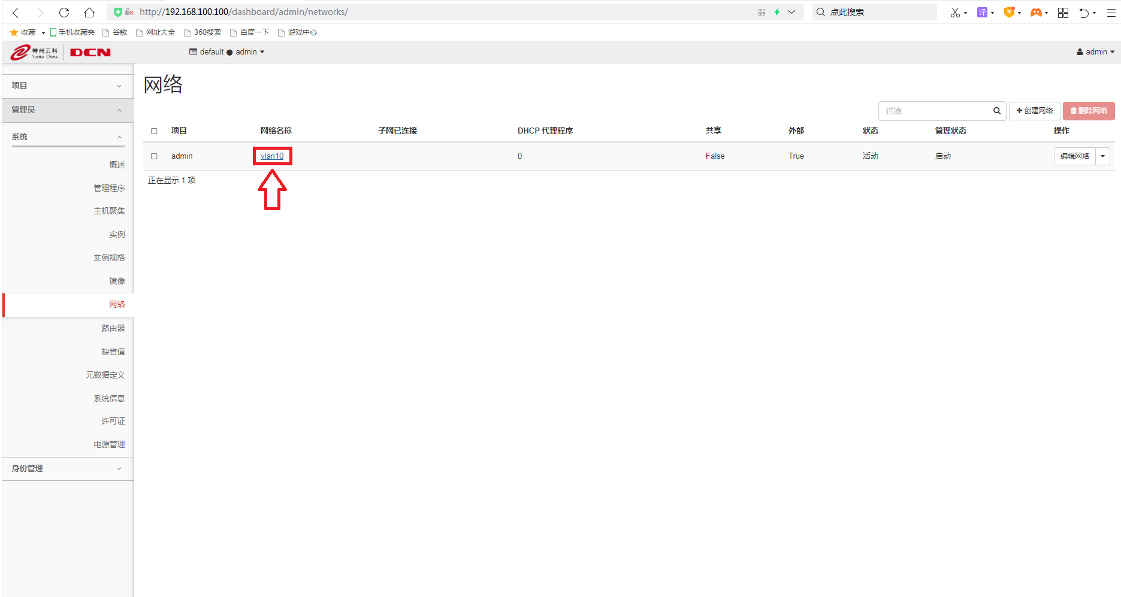Click the orange yen shield icon
Viewport: 1121px width, 597px height.
[1009, 12]
